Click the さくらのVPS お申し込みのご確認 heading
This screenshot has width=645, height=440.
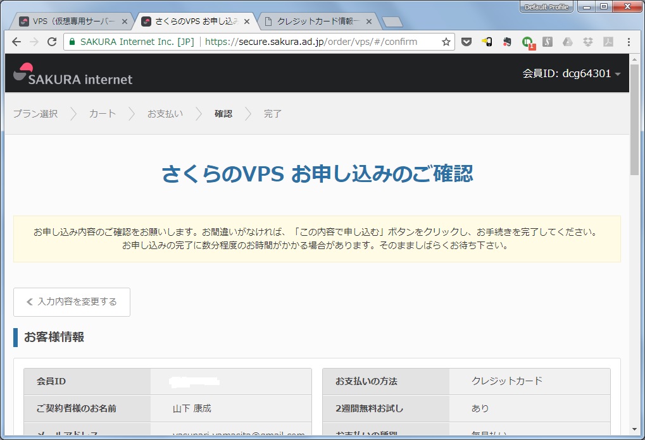[x=317, y=173]
